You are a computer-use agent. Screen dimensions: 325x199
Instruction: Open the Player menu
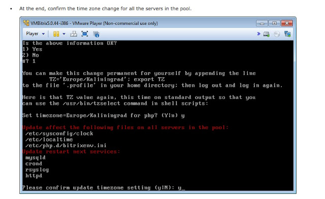coord(32,34)
